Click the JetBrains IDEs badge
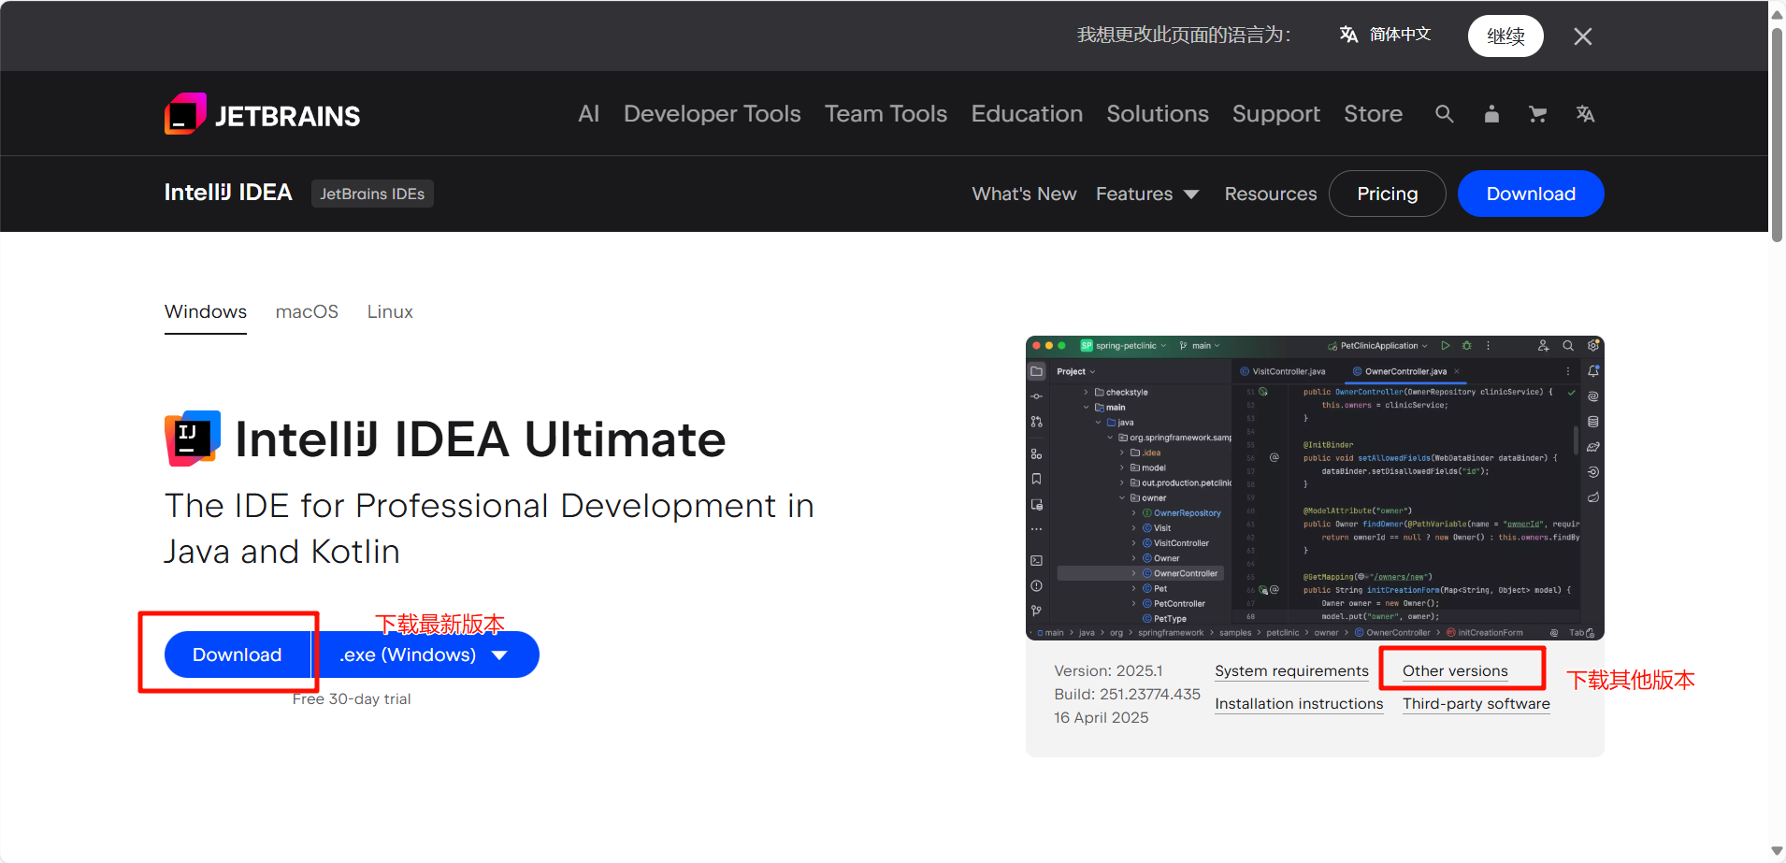Screen dimensions: 1786x863 372,194
